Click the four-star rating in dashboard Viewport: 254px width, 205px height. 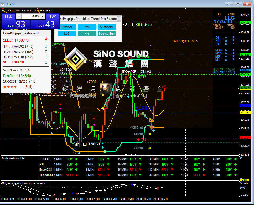coord(10,87)
